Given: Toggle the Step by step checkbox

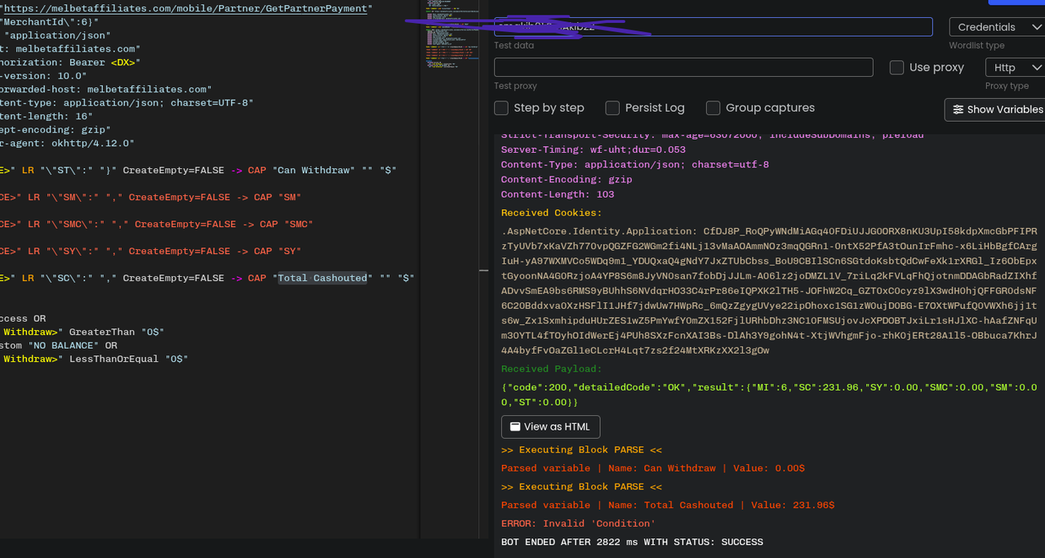Looking at the screenshot, I should tap(501, 108).
